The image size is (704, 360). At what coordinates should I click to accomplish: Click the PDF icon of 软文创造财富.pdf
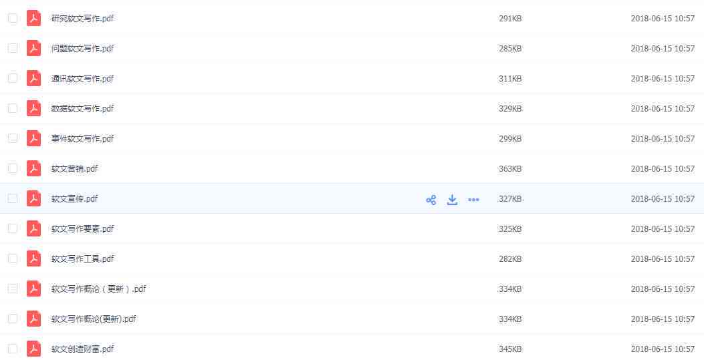point(33,349)
